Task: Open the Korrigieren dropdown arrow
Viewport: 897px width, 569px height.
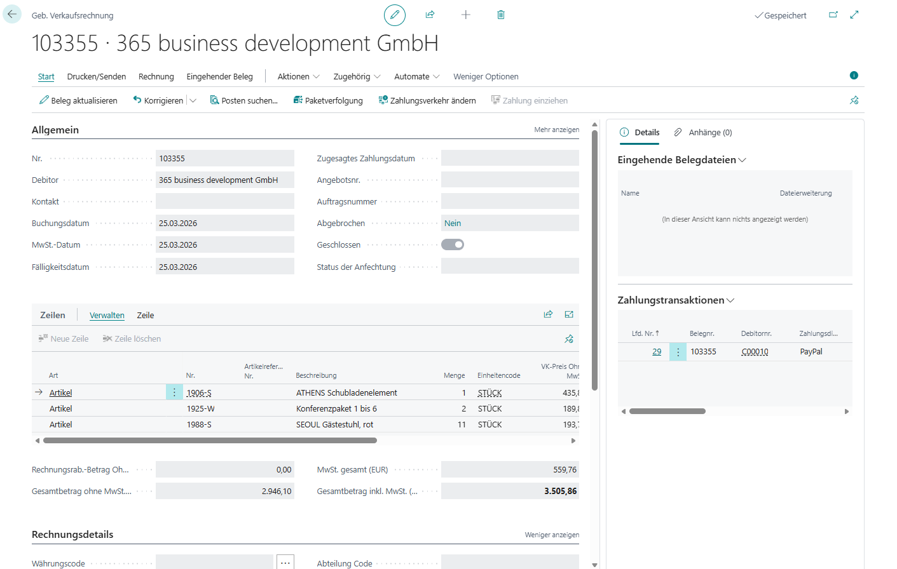Action: pos(193,100)
